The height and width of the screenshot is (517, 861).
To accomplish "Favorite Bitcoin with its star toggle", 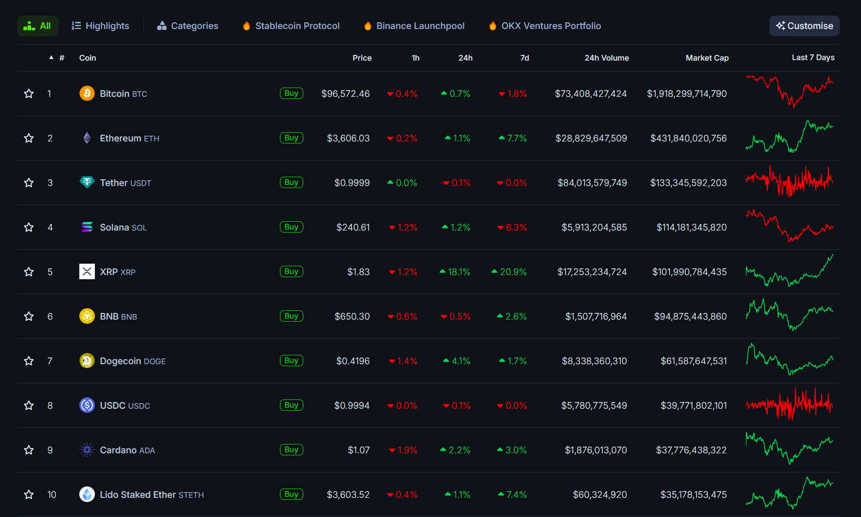I will pyautogui.click(x=29, y=94).
